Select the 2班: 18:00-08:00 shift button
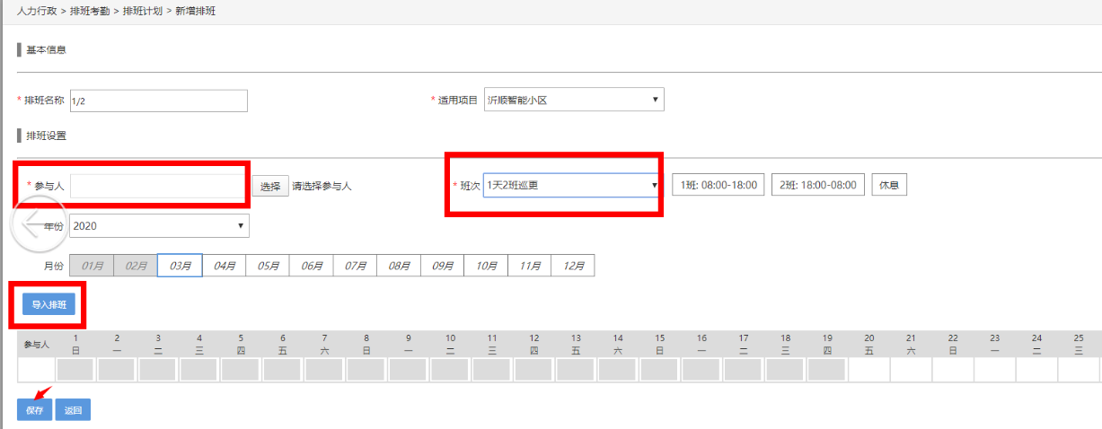 click(x=818, y=185)
